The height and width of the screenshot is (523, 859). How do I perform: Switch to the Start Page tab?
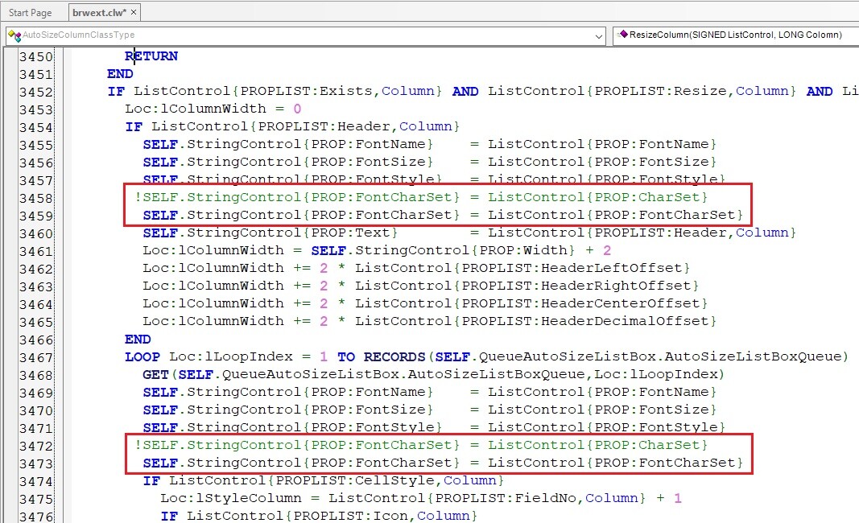coord(30,13)
